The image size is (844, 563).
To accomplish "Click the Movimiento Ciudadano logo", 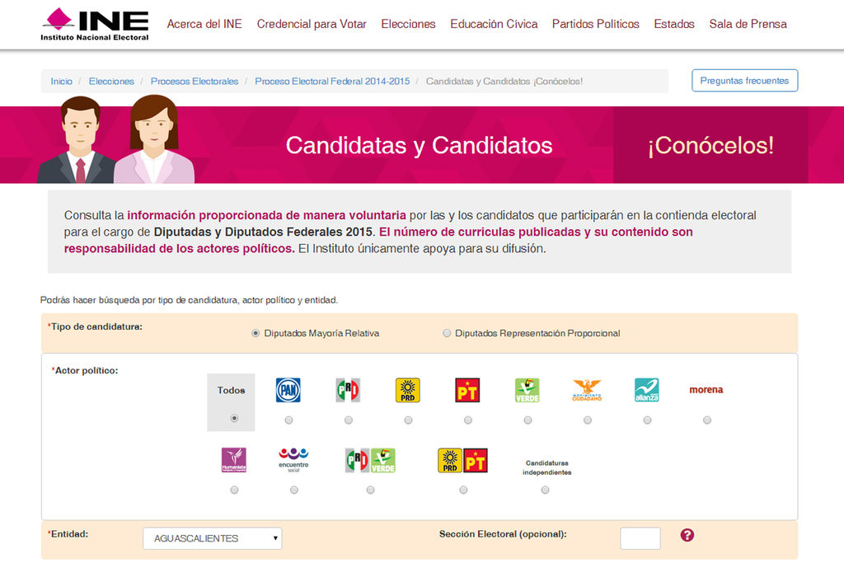I will pyautogui.click(x=587, y=390).
